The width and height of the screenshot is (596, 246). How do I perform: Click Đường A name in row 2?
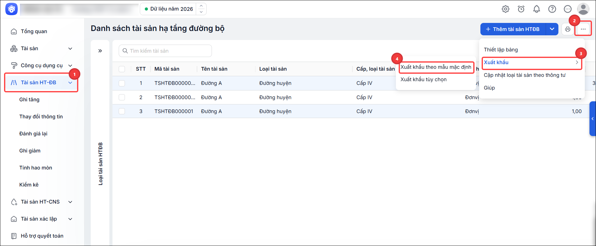point(211,97)
